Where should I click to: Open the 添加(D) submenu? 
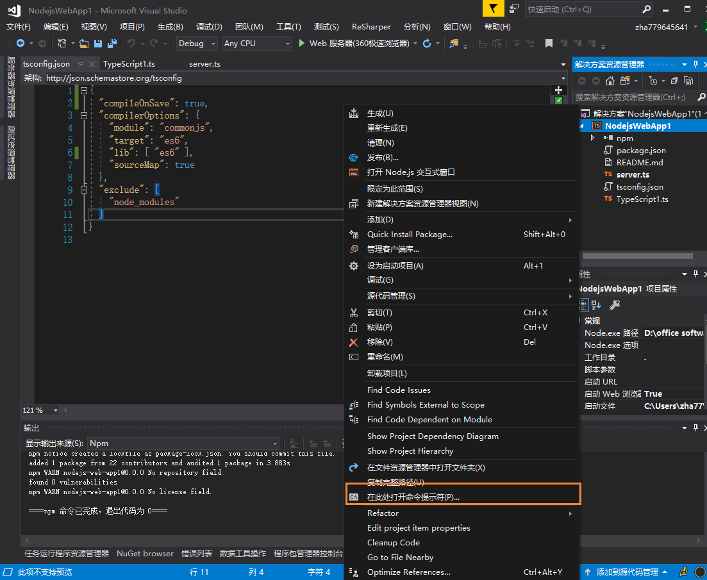point(462,219)
